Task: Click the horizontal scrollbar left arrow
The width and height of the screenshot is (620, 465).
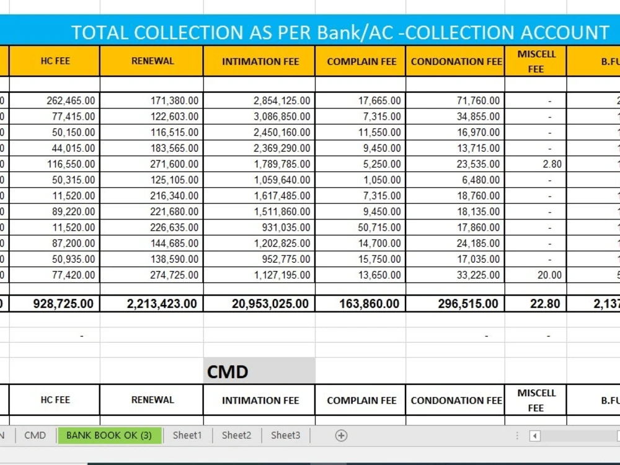Action: coord(534,436)
